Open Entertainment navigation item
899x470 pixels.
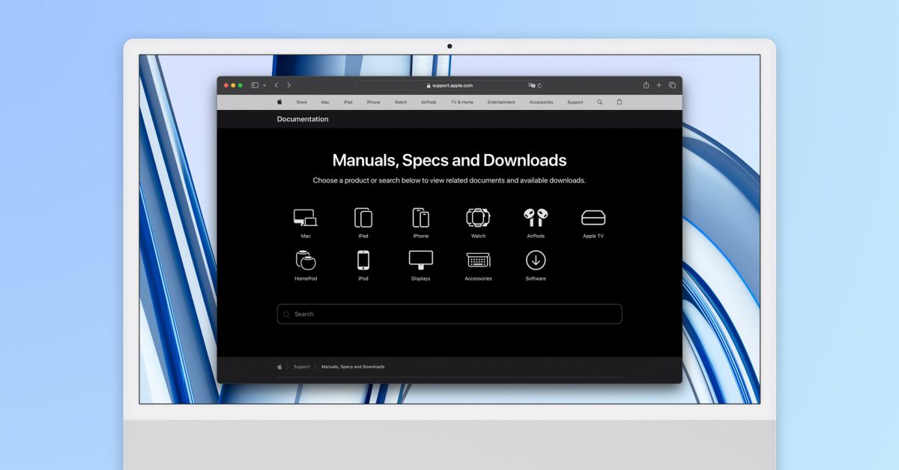(x=501, y=102)
